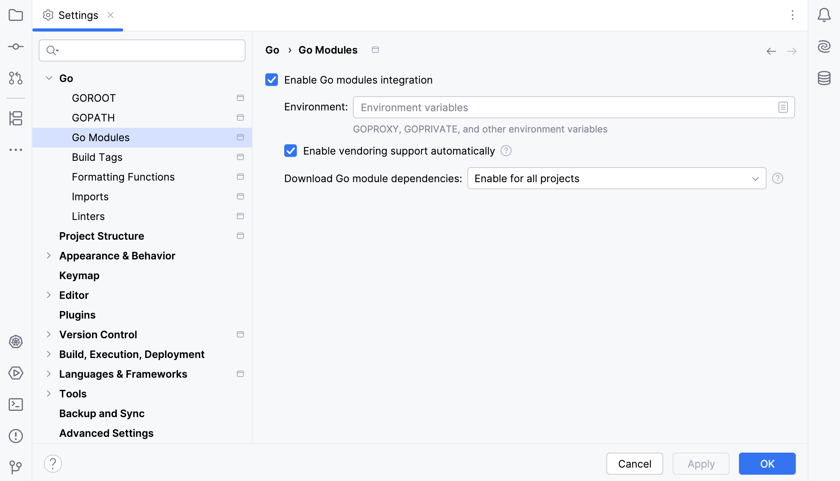Expand the Appearance & Behavior section

pos(49,255)
